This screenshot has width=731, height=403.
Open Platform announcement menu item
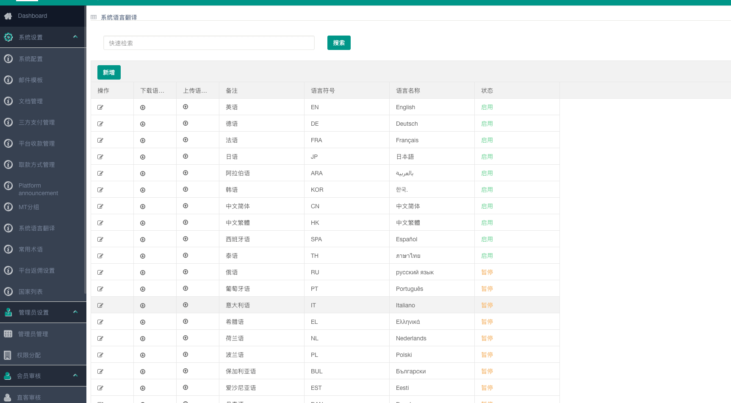click(38, 189)
